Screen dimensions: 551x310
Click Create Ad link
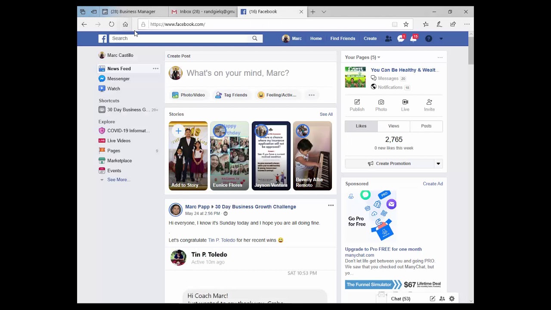433,184
